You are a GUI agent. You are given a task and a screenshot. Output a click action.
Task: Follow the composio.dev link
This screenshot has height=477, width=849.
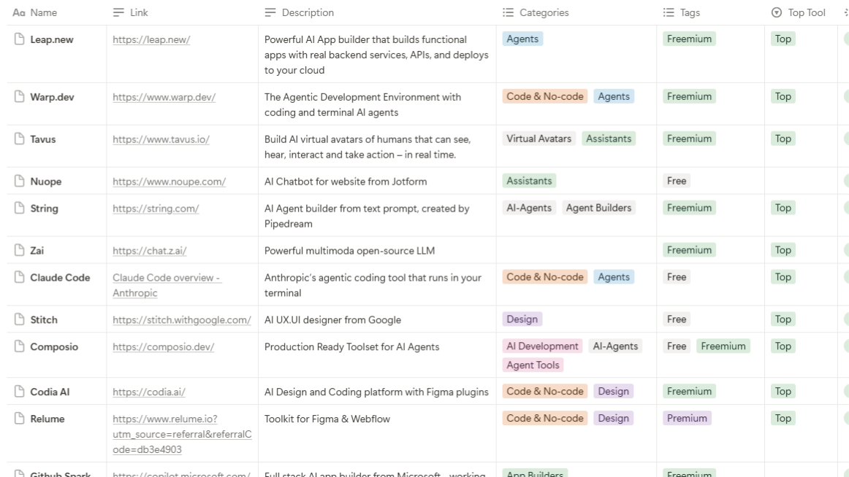click(x=163, y=347)
